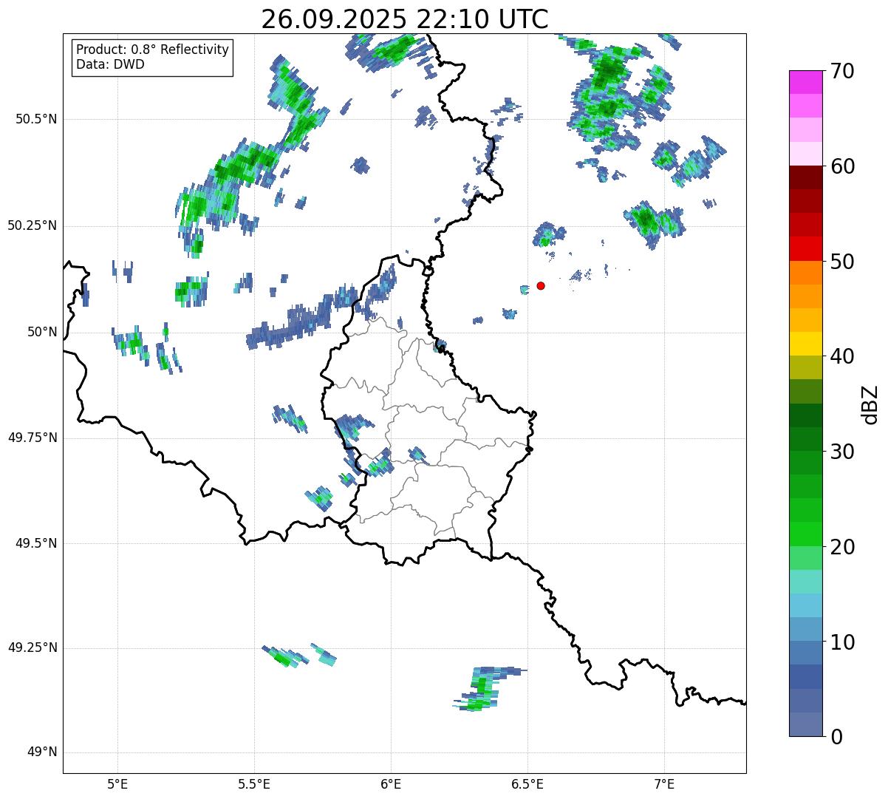888x799 pixels.
Task: Click the red location marker dot
Action: pyautogui.click(x=541, y=285)
